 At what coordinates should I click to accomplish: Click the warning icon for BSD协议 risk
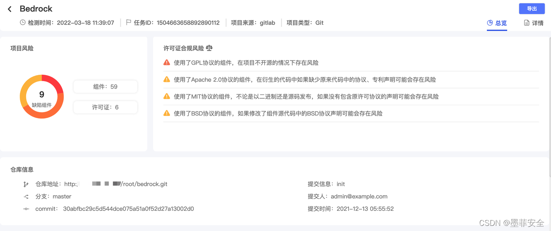[x=167, y=113]
